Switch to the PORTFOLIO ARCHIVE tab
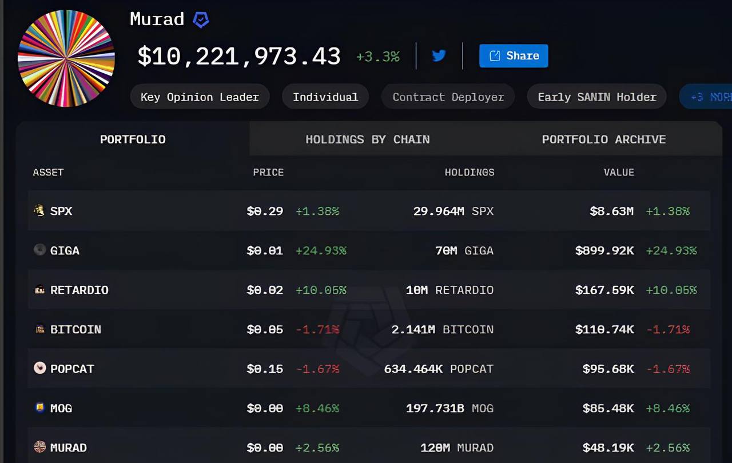 pos(604,139)
